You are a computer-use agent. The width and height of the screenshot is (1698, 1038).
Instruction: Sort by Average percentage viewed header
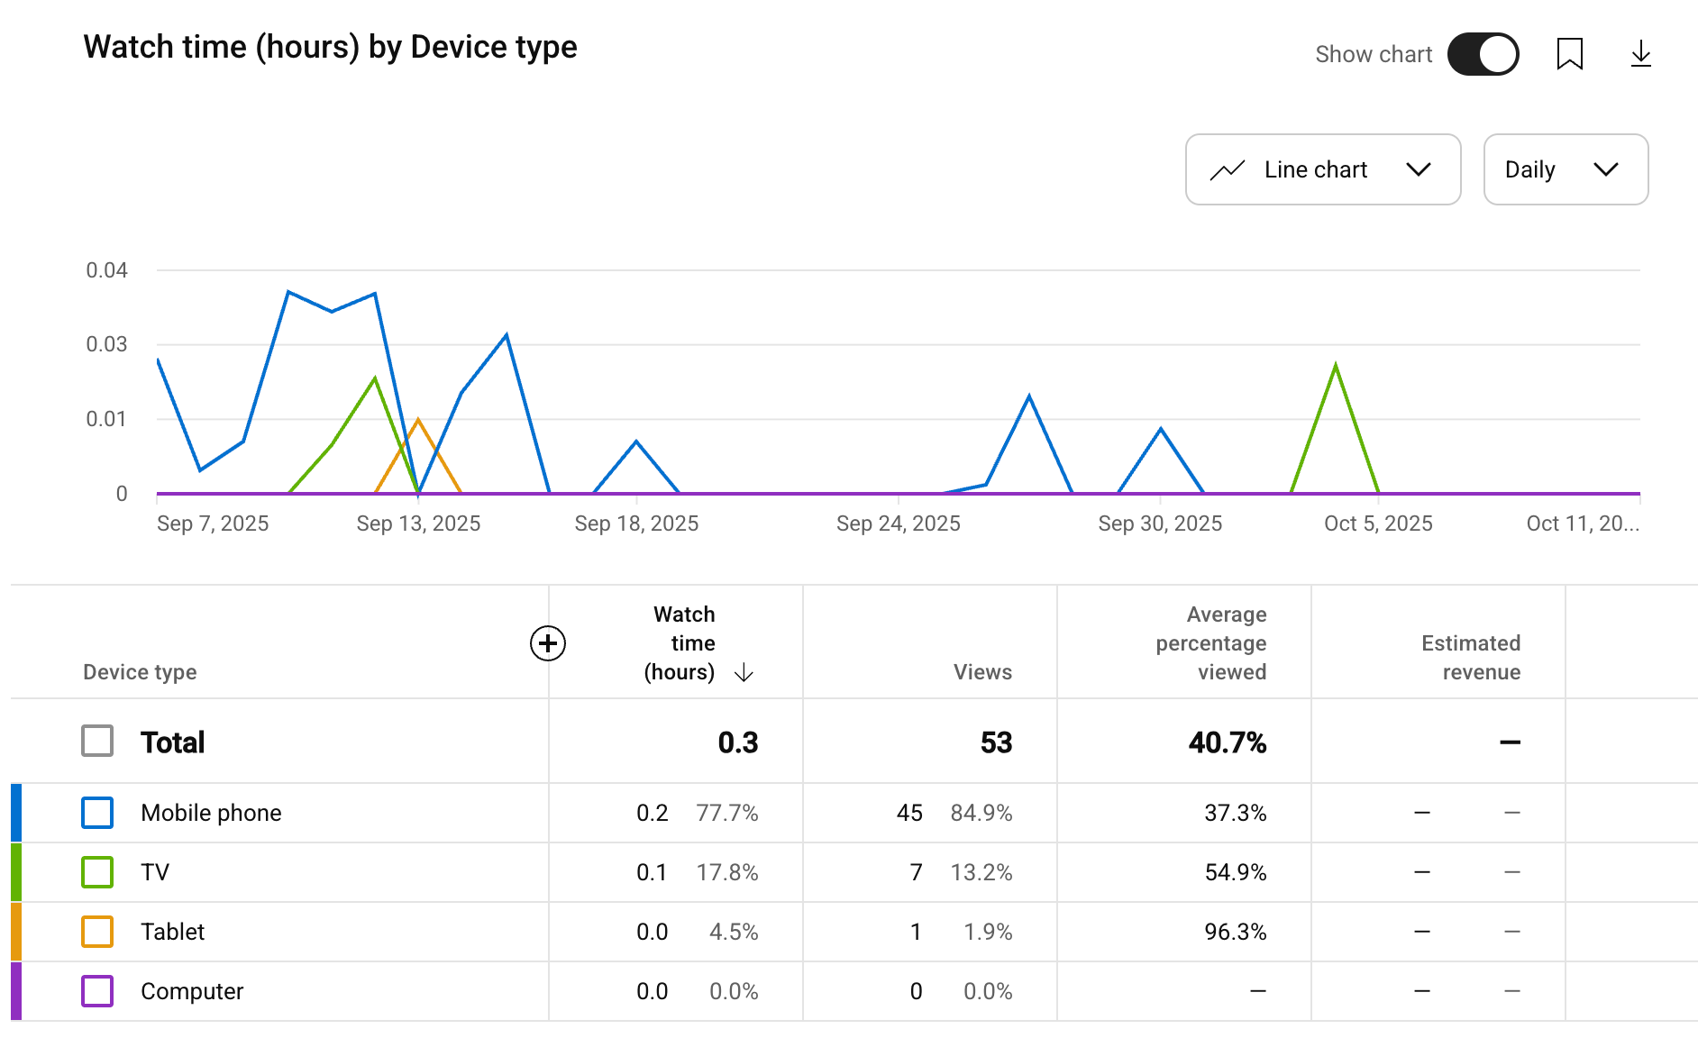point(1210,643)
